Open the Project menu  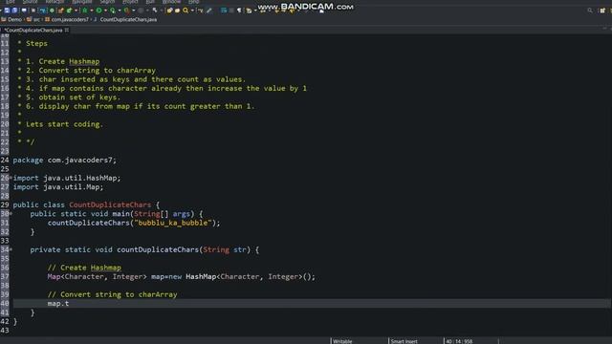click(x=130, y=2)
